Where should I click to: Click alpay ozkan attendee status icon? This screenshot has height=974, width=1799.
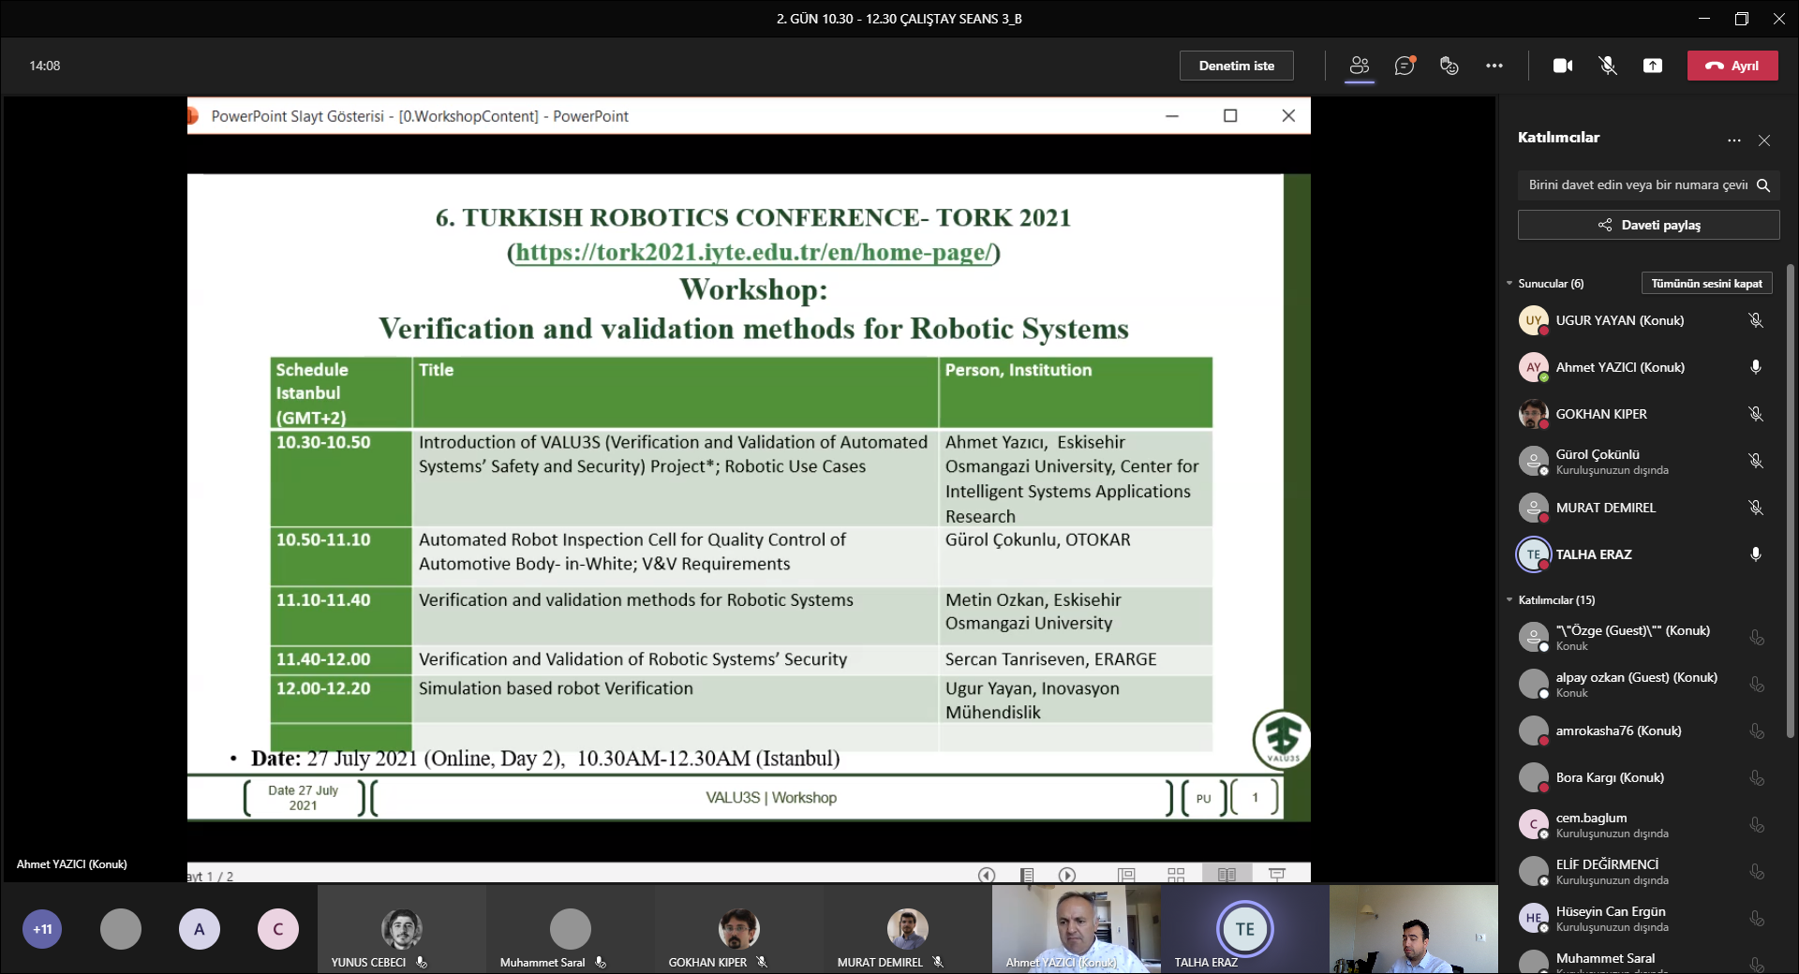[1757, 685]
